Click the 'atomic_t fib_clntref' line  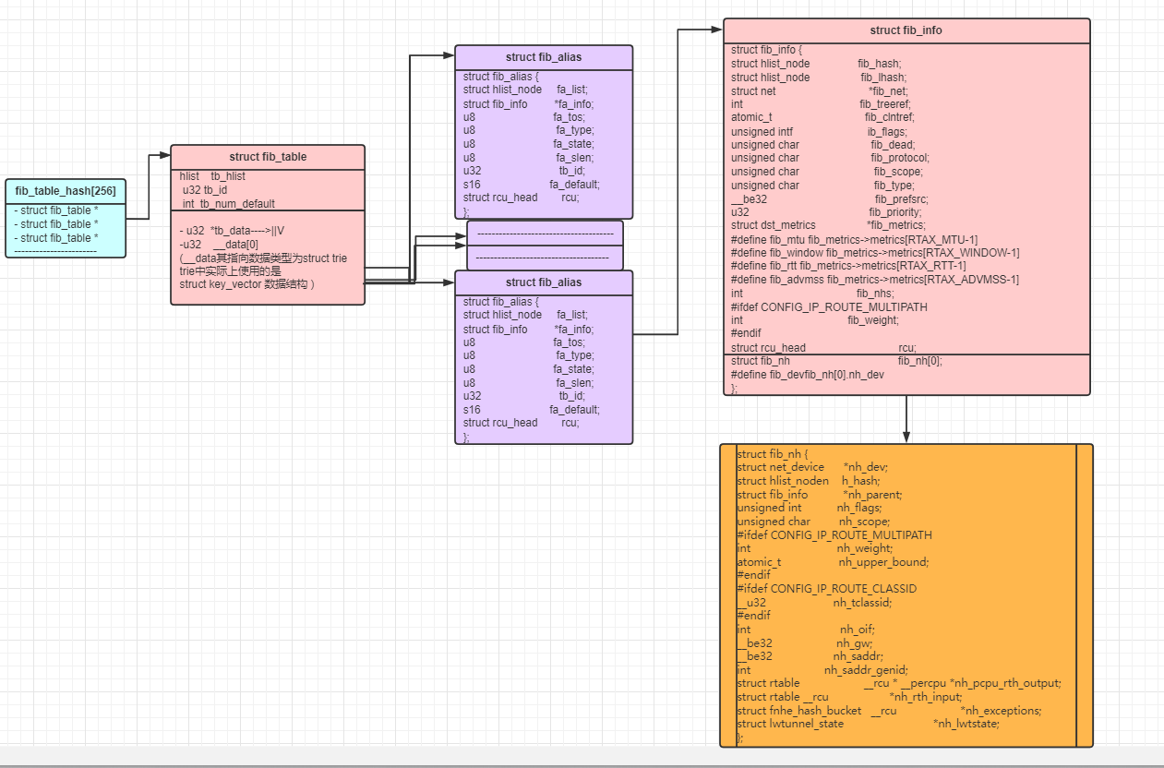(823, 117)
